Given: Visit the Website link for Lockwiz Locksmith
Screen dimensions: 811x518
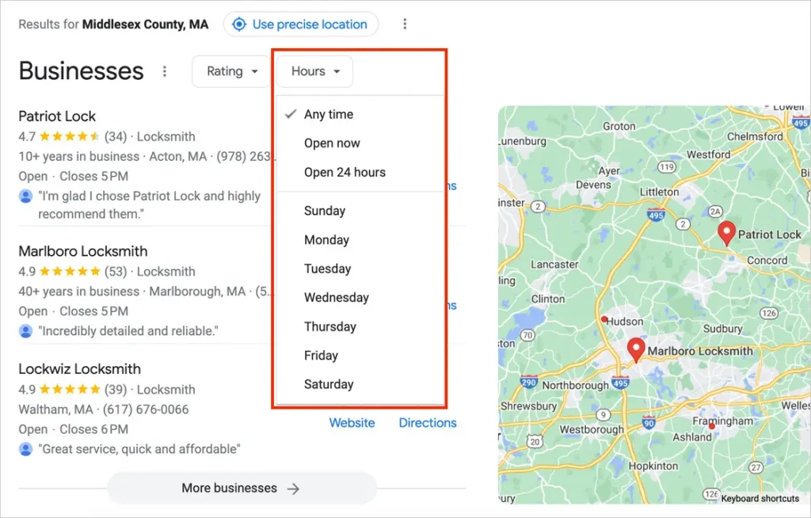Looking at the screenshot, I should pos(352,423).
